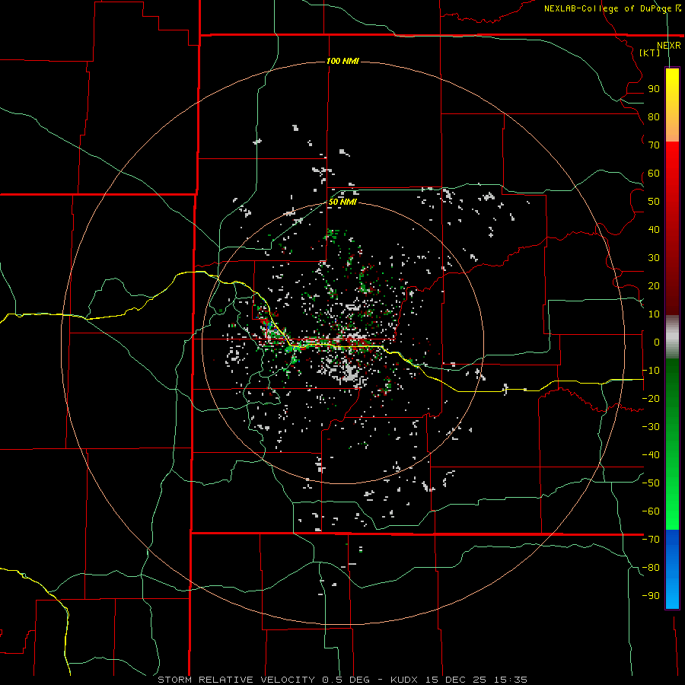Click the -30 knot scale label
Screen dimensions: 685x685
click(651, 427)
